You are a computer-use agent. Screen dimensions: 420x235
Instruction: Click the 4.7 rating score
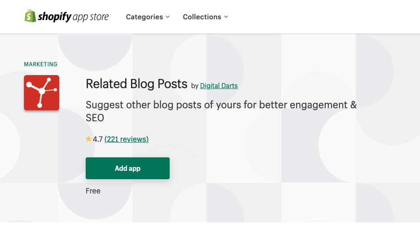coord(98,139)
